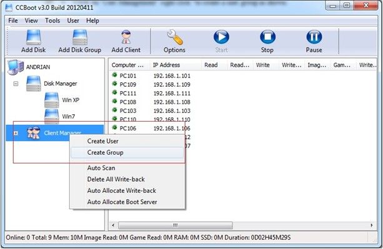Click PC106 green status icon
383x249 pixels.
click(x=114, y=127)
